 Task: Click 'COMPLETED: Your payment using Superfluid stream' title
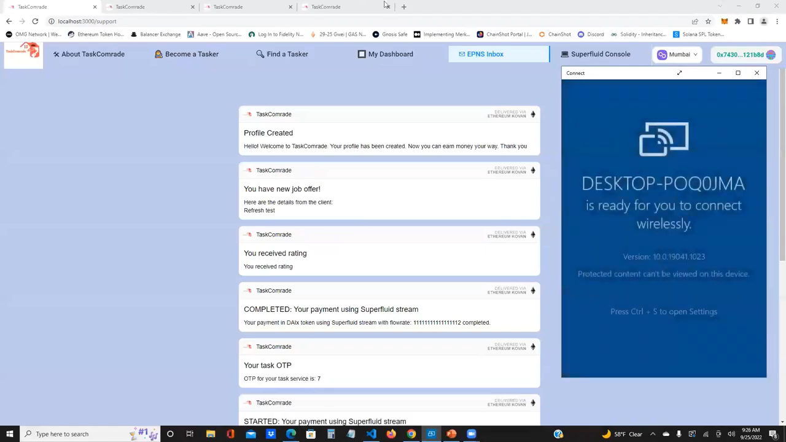(x=331, y=309)
